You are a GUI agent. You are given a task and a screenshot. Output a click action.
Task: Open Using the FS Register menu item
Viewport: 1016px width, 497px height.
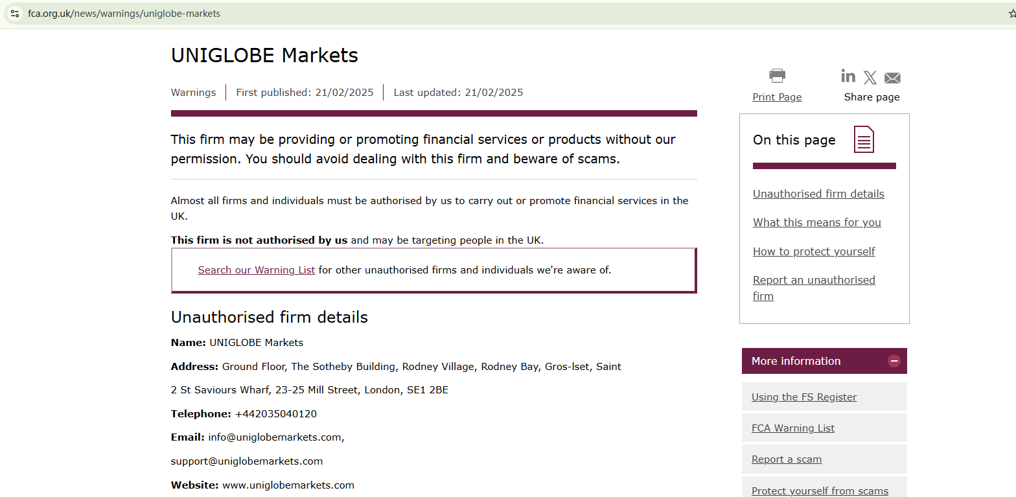[804, 397]
